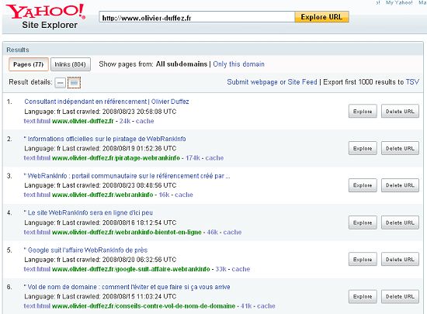427x314 pixels.
Task: Switch to Pages (77) tab
Action: pos(28,64)
